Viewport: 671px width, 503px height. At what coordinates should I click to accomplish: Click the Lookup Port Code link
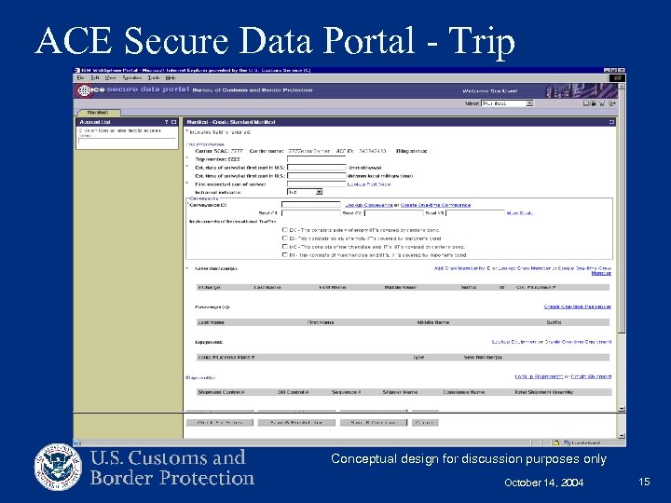click(x=369, y=184)
